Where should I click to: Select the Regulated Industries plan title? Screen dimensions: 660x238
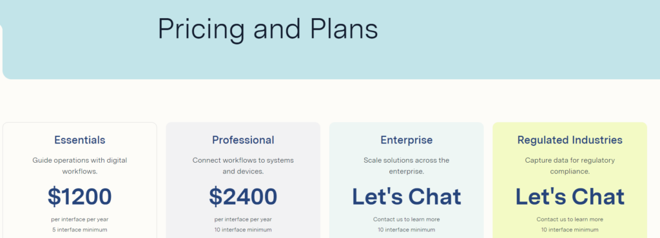coord(570,140)
